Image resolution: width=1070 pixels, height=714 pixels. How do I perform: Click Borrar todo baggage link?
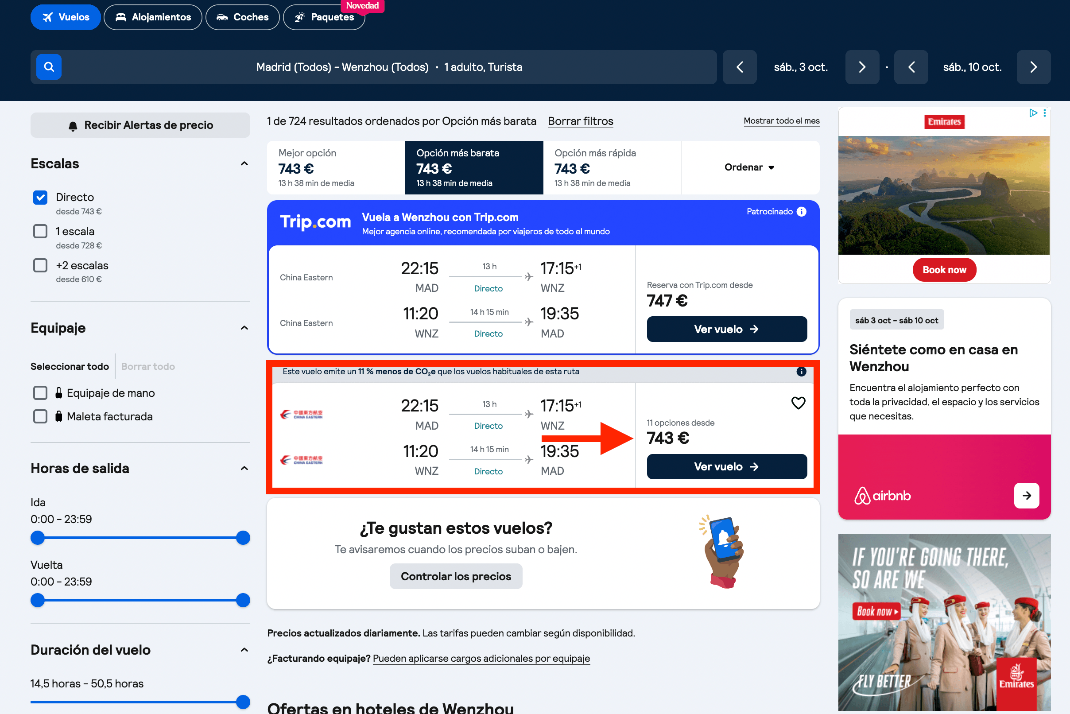point(148,367)
